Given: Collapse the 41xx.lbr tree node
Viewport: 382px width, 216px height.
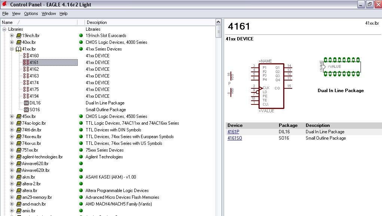Looking at the screenshot, I should [12, 49].
